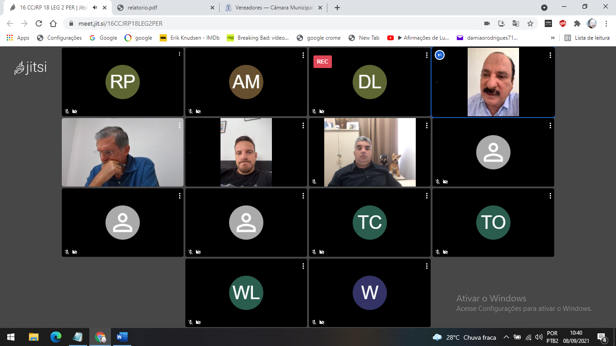Open Microsoft Word from the taskbar
The width and height of the screenshot is (616, 346).
point(122,337)
